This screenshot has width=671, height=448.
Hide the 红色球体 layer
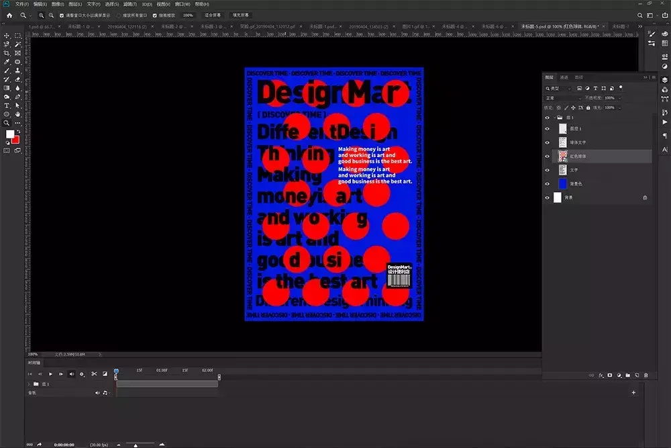click(547, 156)
